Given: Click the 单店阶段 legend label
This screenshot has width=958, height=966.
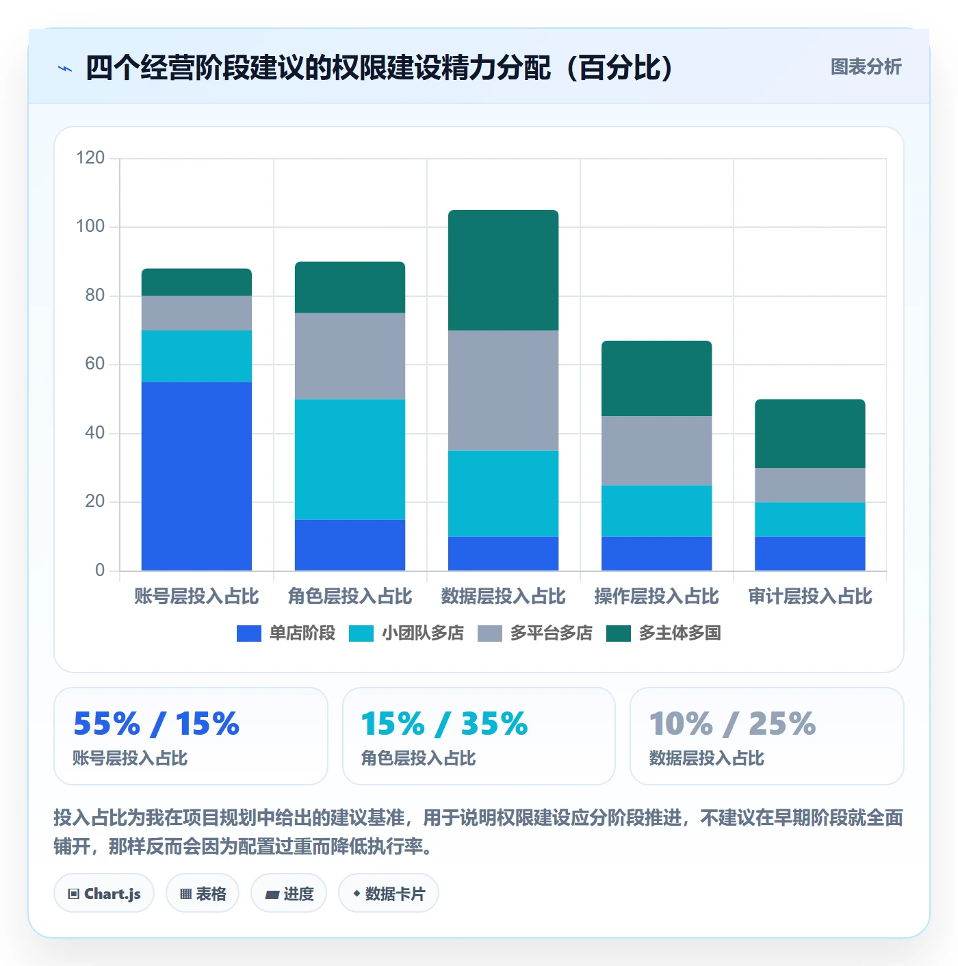Looking at the screenshot, I should coord(302,634).
